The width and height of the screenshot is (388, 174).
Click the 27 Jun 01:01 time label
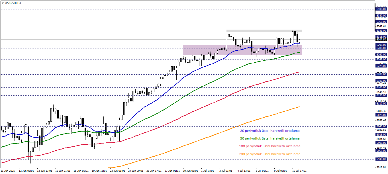click(172, 171)
